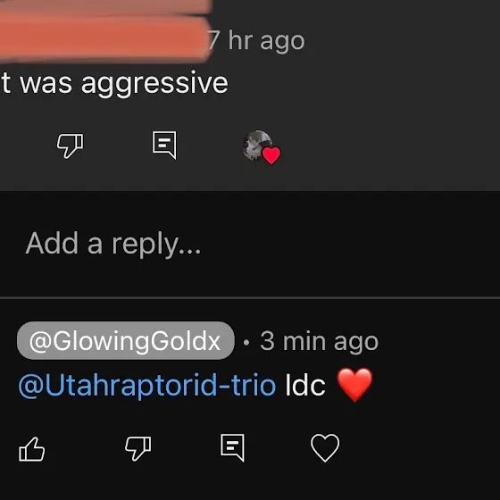The image size is (500, 500).
Task: Click the red heart on creator avatar
Action: pos(271,155)
